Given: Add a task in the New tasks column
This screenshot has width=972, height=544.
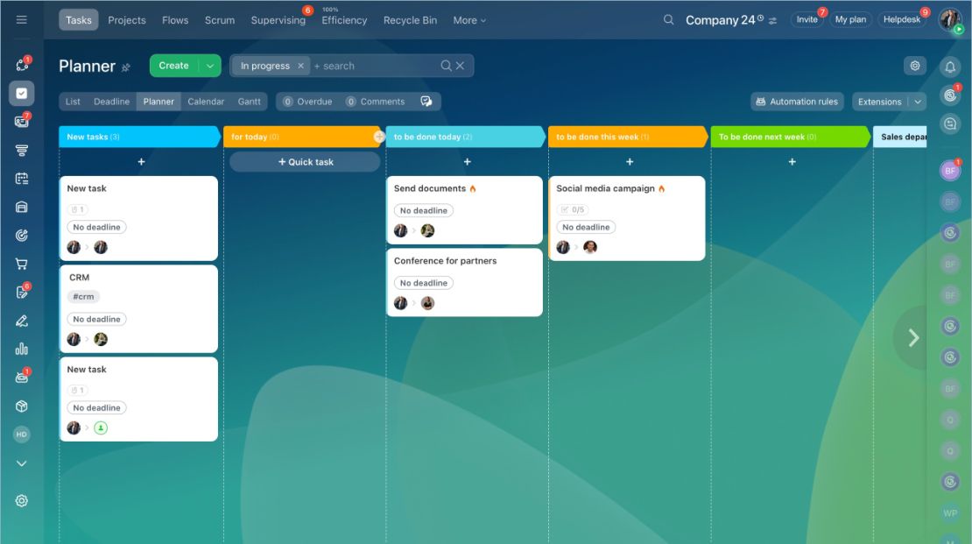Looking at the screenshot, I should tap(141, 162).
